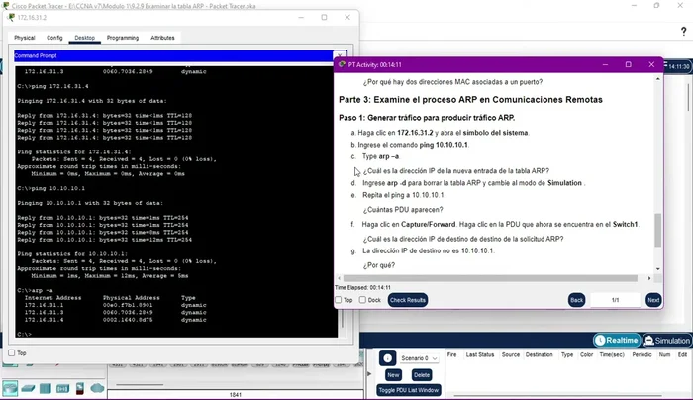Click the PT Activity horizontal scrollbar
The height and width of the screenshot is (400, 693).
pyautogui.click(x=490, y=278)
